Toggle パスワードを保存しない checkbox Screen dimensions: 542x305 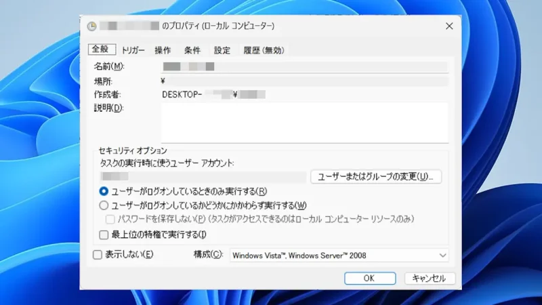[x=110, y=219]
